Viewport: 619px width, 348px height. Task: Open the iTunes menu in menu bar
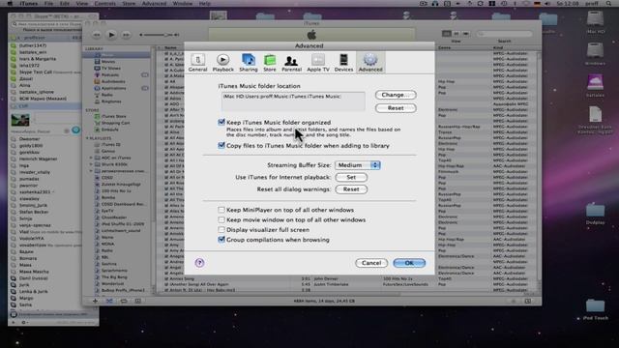pyautogui.click(x=29, y=4)
